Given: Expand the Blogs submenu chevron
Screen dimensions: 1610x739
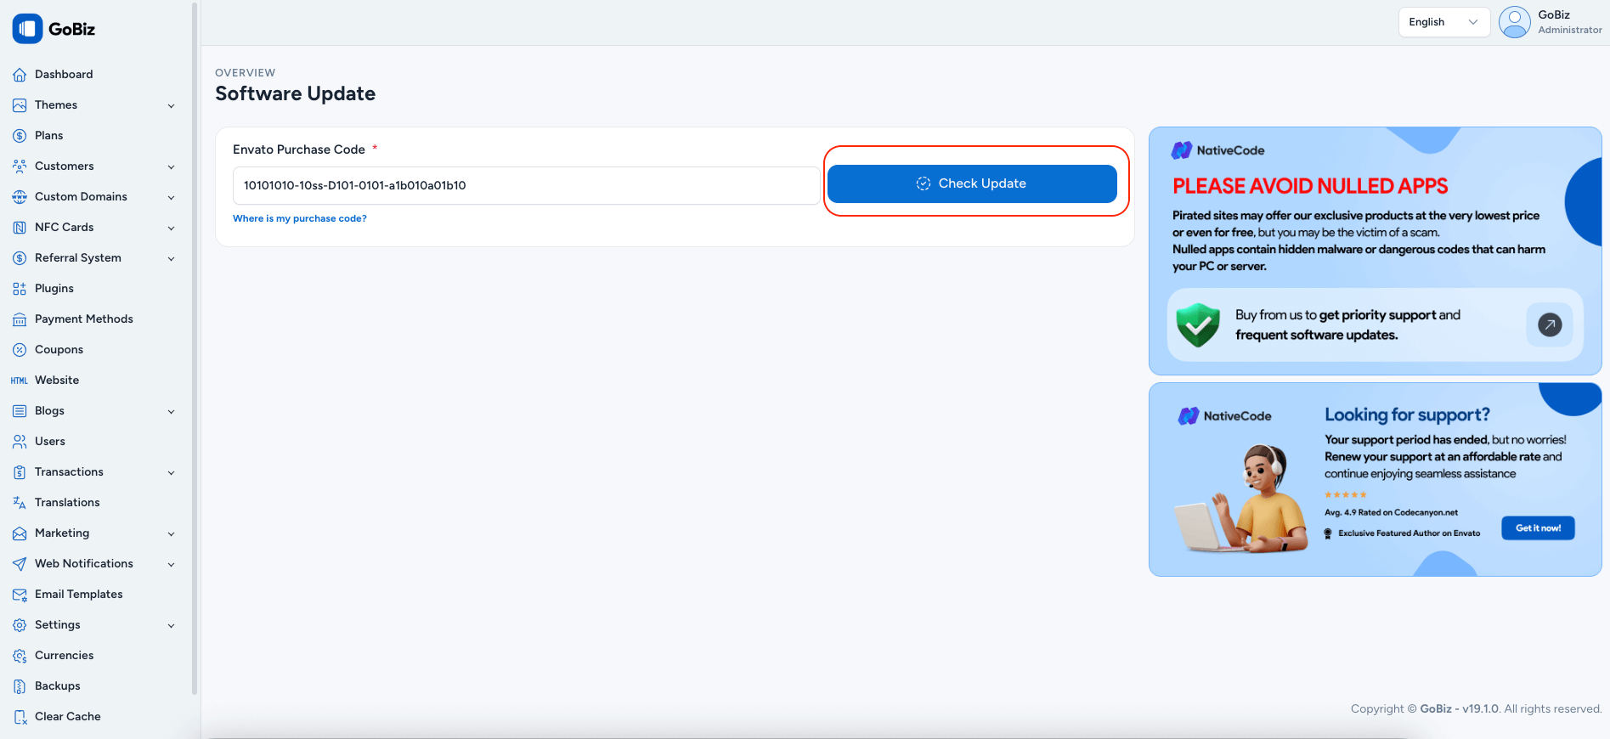Looking at the screenshot, I should [x=171, y=412].
